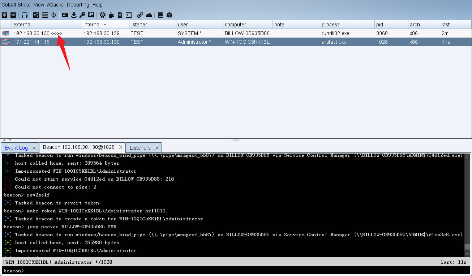This screenshot has height=276, width=472.
Task: Select beacon icon for BILLOW-0B935D86 row
Action: (6, 33)
